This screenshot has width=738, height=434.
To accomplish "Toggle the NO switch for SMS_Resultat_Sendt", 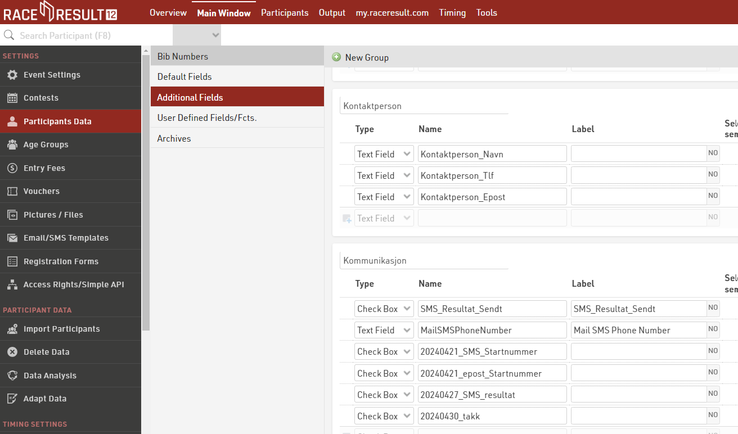I will pos(713,308).
